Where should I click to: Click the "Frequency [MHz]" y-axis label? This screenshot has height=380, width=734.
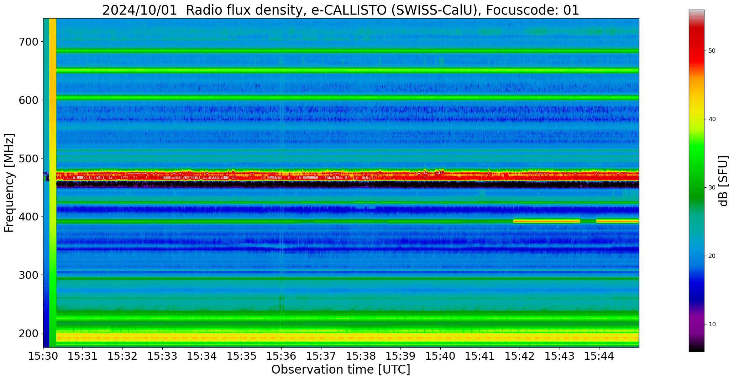(9, 183)
